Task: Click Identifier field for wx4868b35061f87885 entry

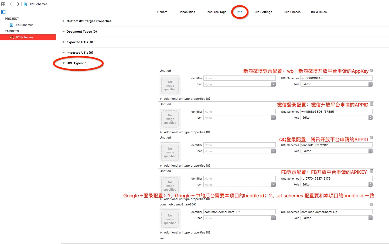Action: pos(240,112)
